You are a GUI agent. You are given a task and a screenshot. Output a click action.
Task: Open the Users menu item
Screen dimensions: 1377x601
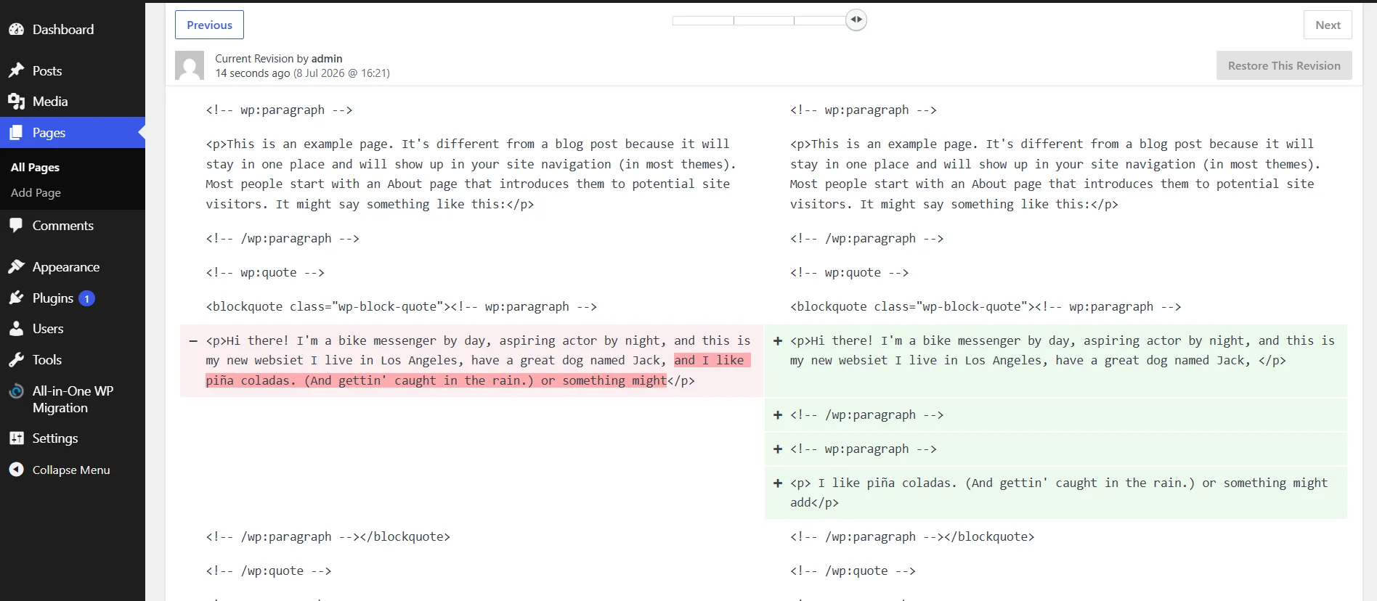(48, 329)
